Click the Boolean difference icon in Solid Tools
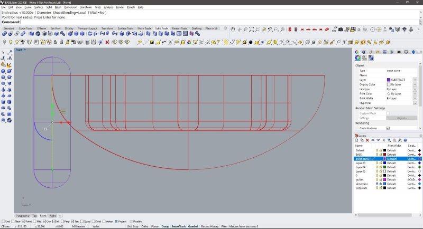This screenshot has width=423, height=229. [x=11, y=34]
